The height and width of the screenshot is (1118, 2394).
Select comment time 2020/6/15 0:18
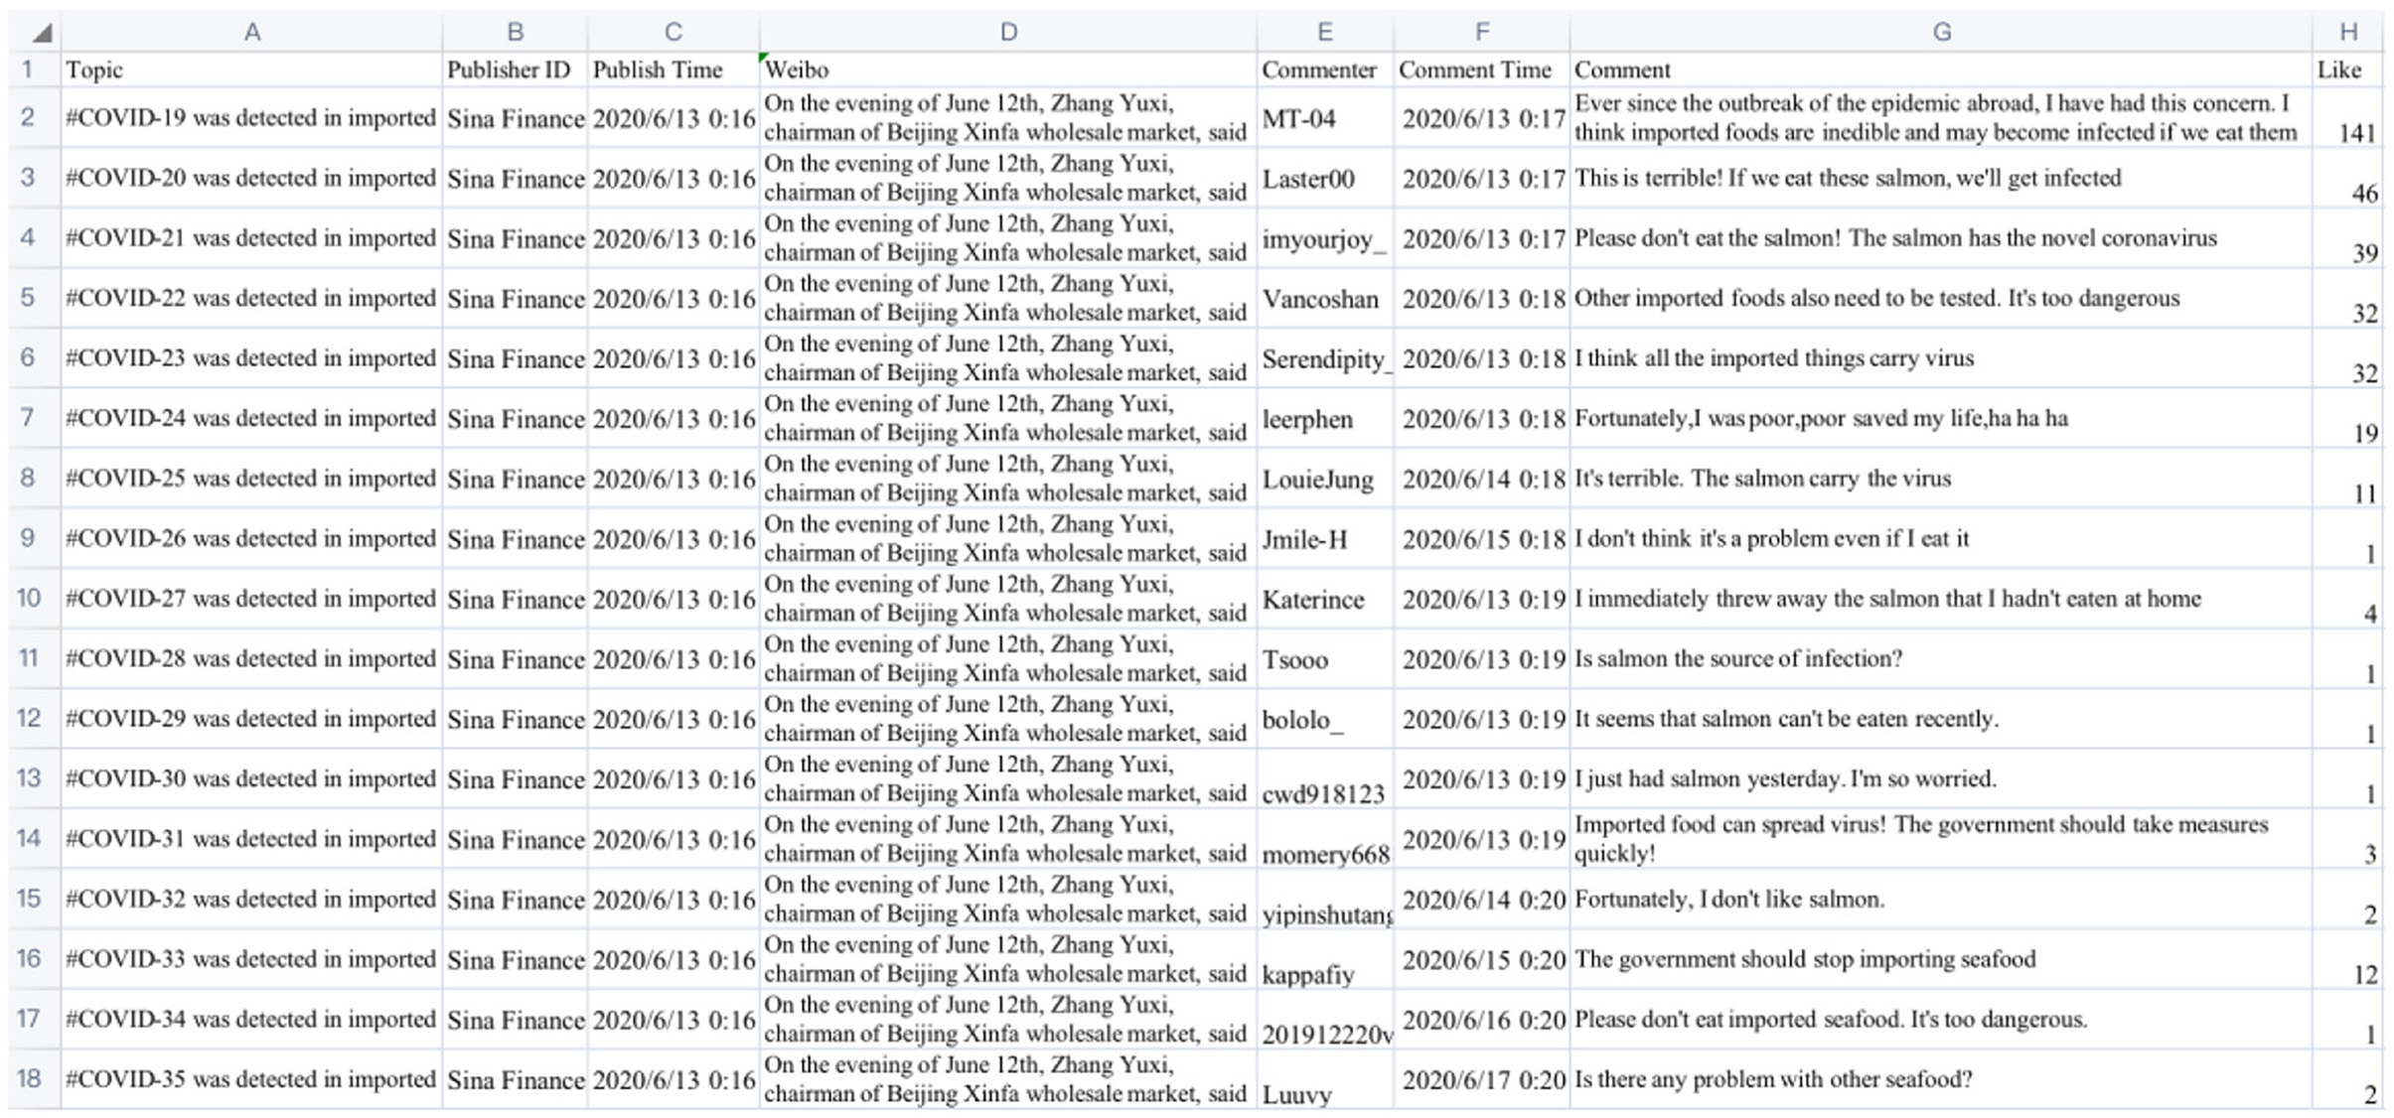1482,539
